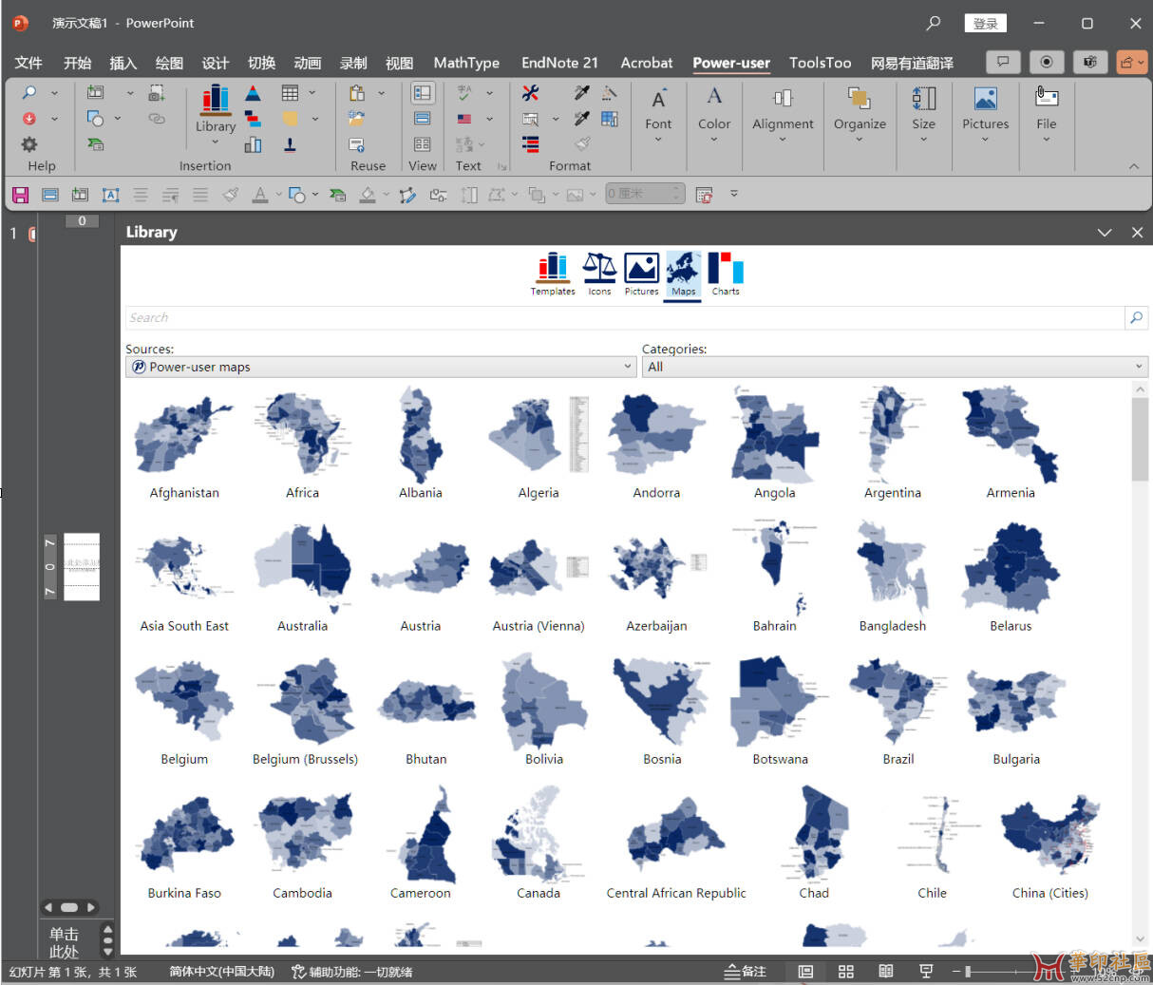Switch to the MathType tab
The width and height of the screenshot is (1153, 985).
click(x=466, y=63)
